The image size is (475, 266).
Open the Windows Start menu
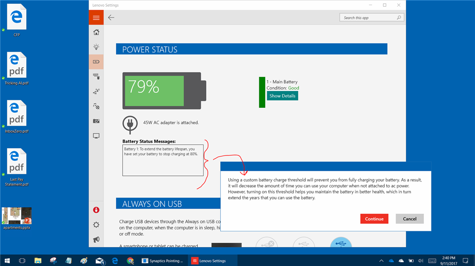7,260
